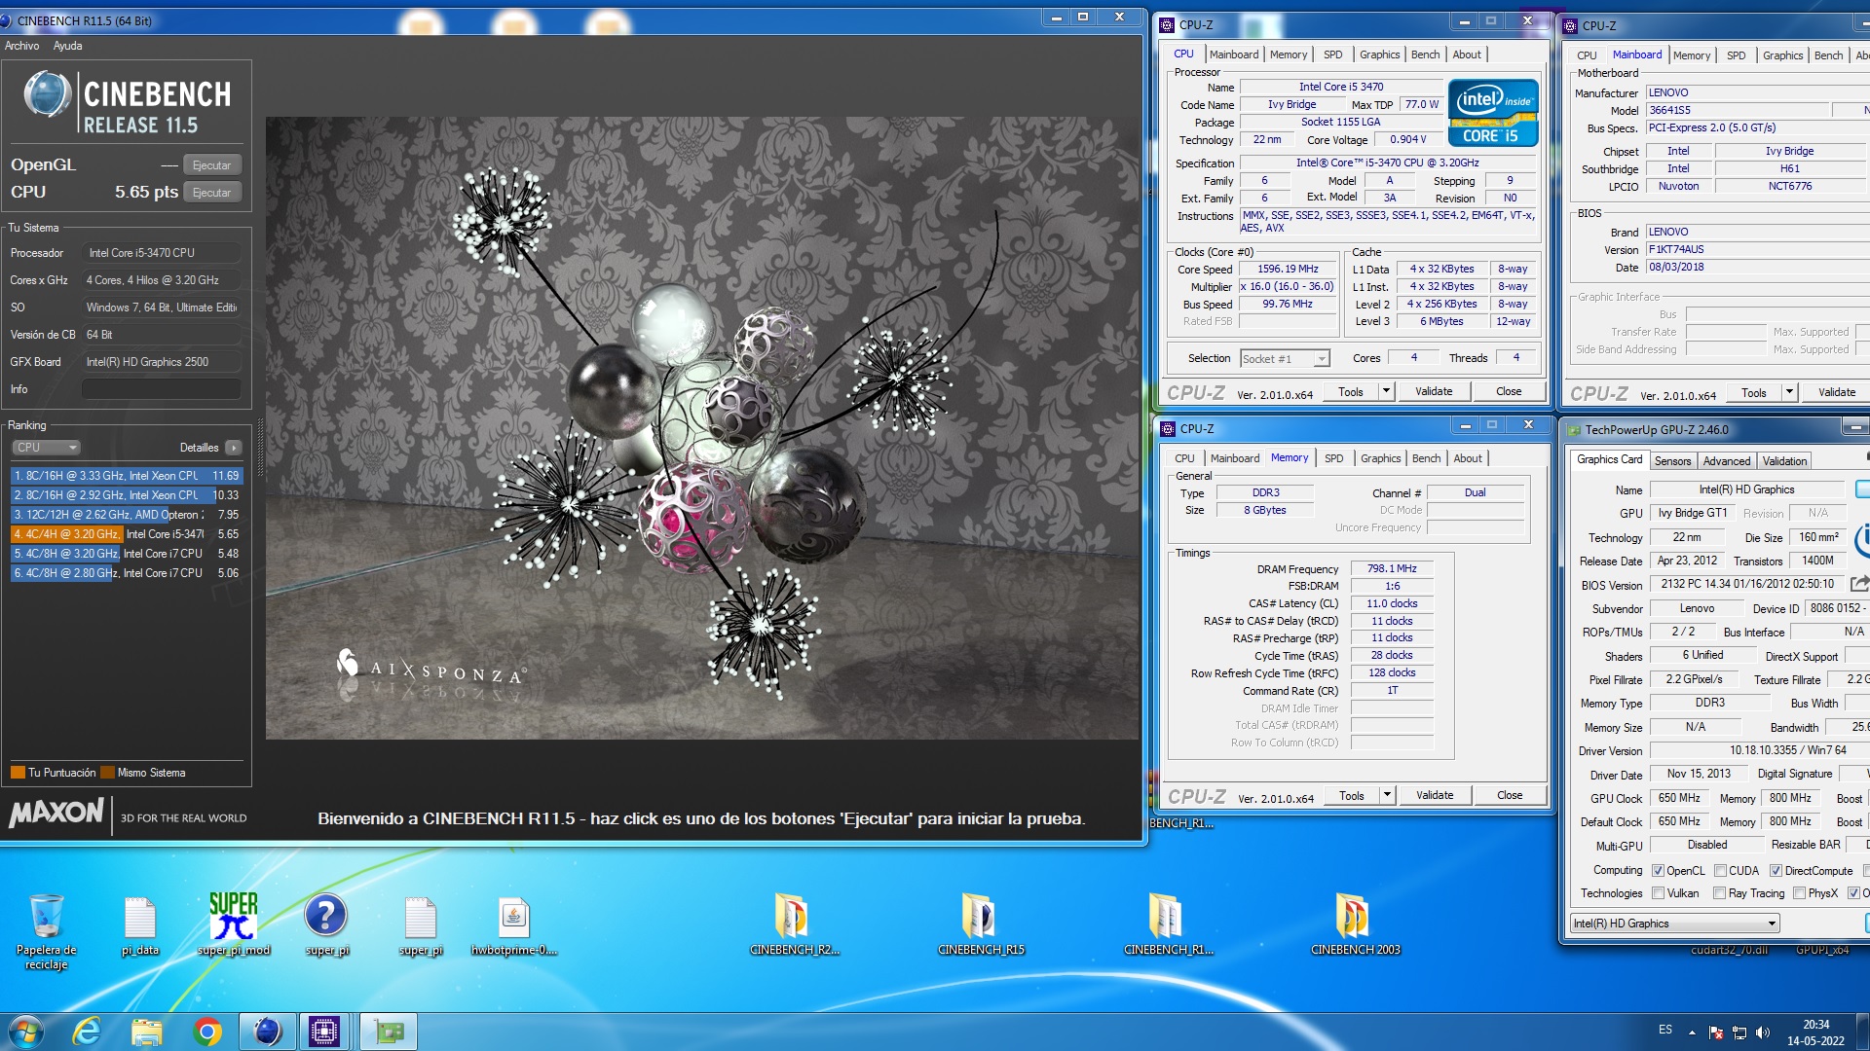Toggle the Ray Tracing checkbox in GPU-Z
1870x1051 pixels.
pos(1720,893)
